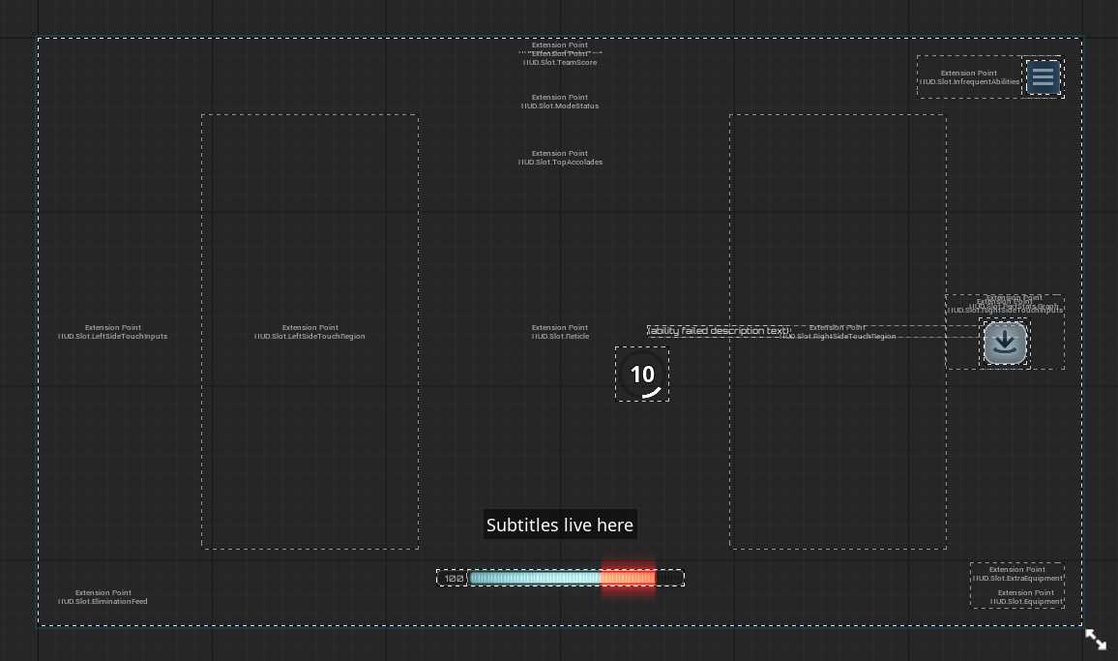The width and height of the screenshot is (1118, 661).
Task: Select the HUD.Slot.InfrequentAbilities extension point label
Action: click(x=969, y=77)
